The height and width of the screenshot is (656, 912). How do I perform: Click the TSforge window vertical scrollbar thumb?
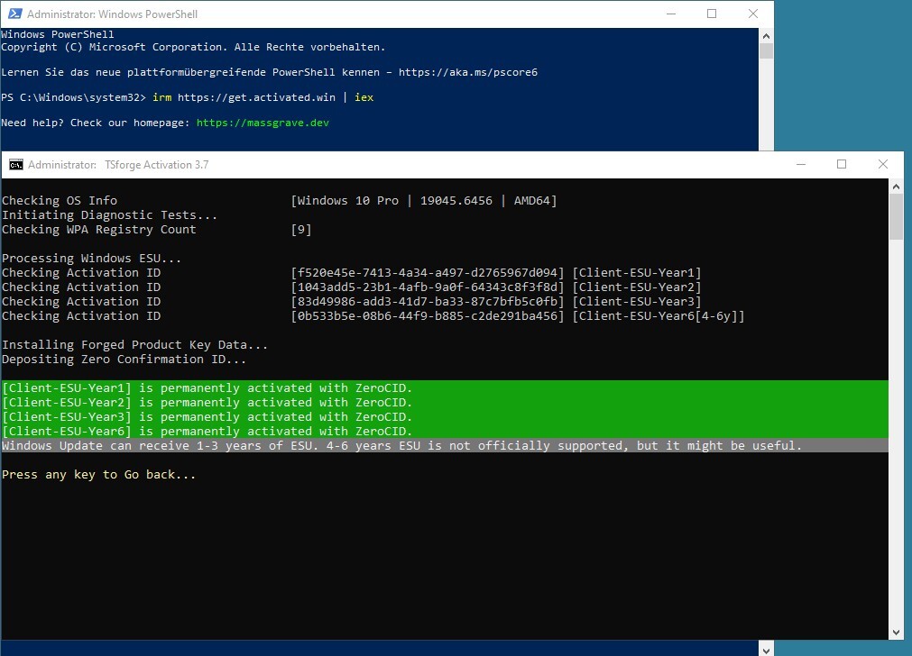(x=896, y=217)
